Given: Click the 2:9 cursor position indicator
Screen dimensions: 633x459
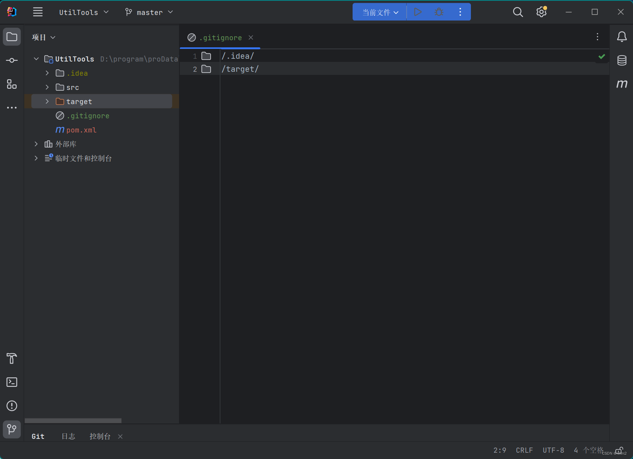Looking at the screenshot, I should click(x=500, y=450).
